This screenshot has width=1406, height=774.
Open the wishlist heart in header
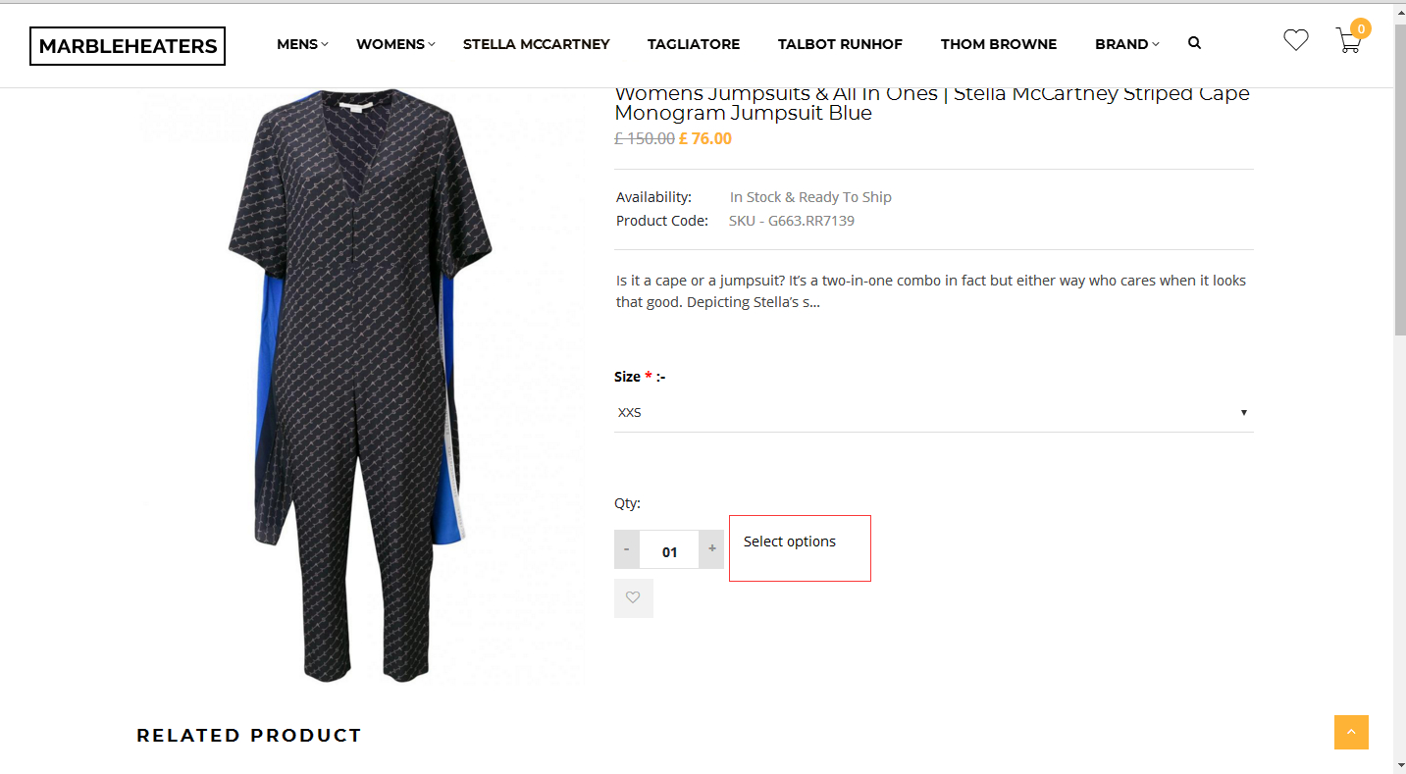1296,40
